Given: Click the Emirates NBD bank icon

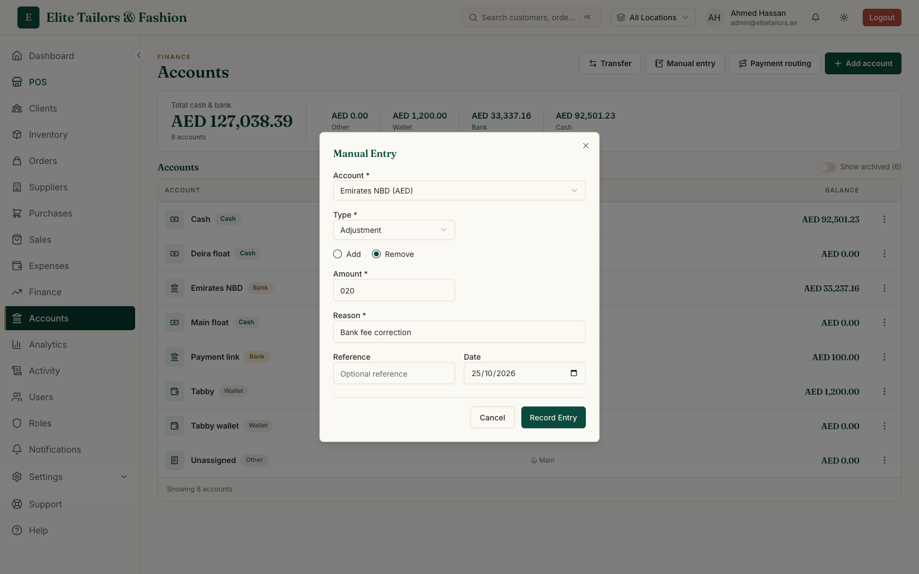Looking at the screenshot, I should [175, 288].
